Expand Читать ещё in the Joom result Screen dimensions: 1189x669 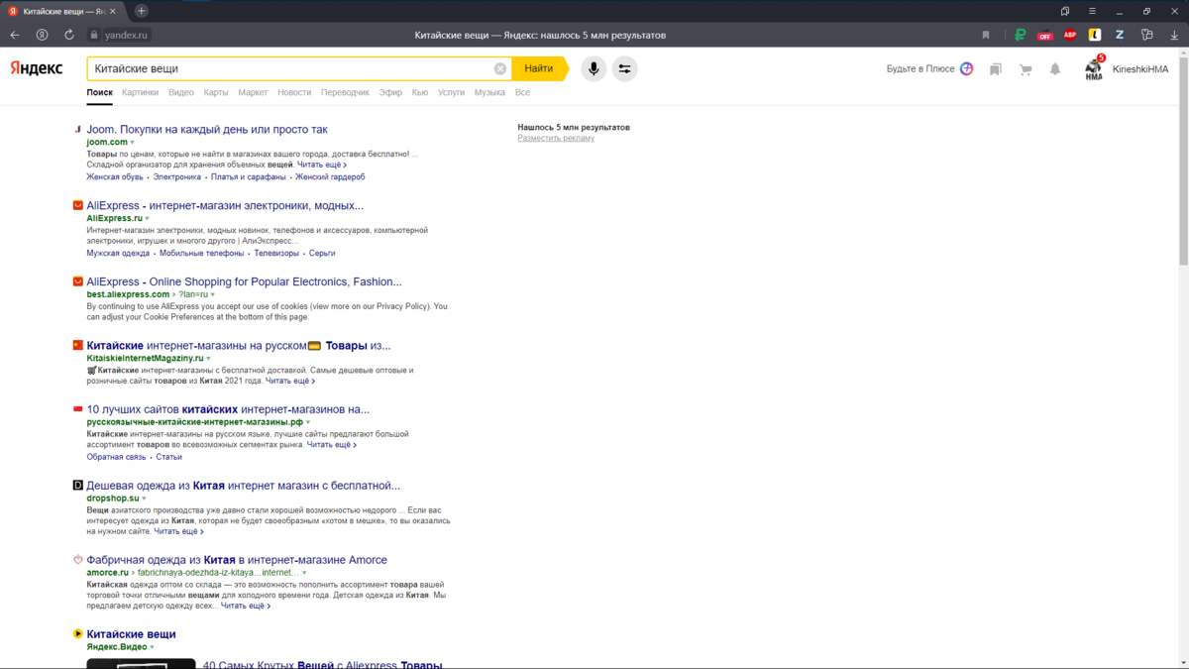click(322, 165)
